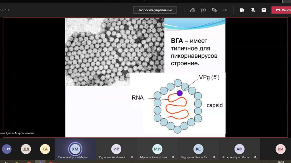Open the meeting chat icon
This screenshot has width=291, height=163.
pos(203,10)
